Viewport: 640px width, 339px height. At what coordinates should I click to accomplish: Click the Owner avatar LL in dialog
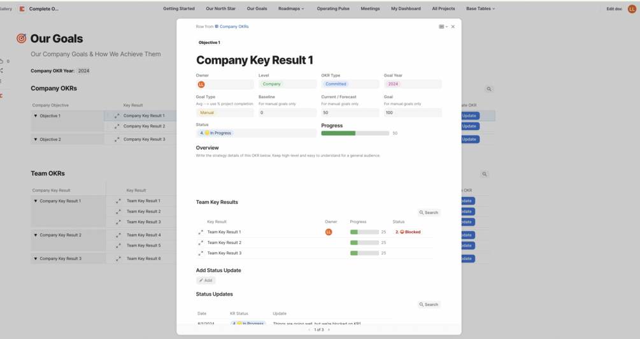[201, 85]
